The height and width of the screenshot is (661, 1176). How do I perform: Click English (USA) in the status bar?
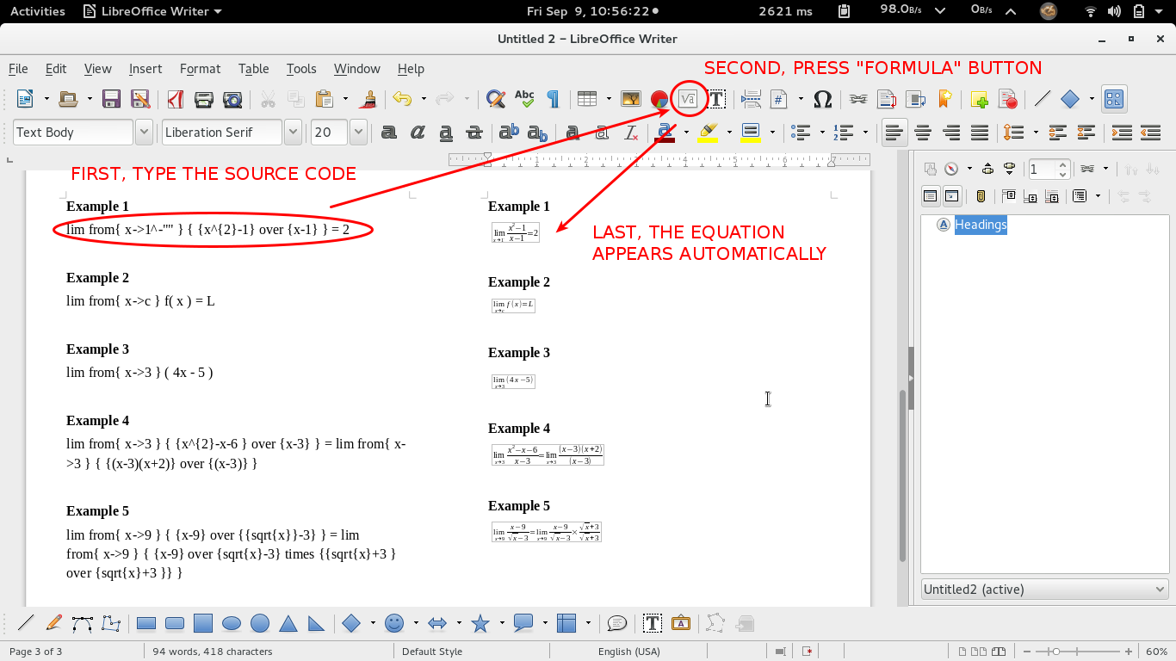[628, 652]
